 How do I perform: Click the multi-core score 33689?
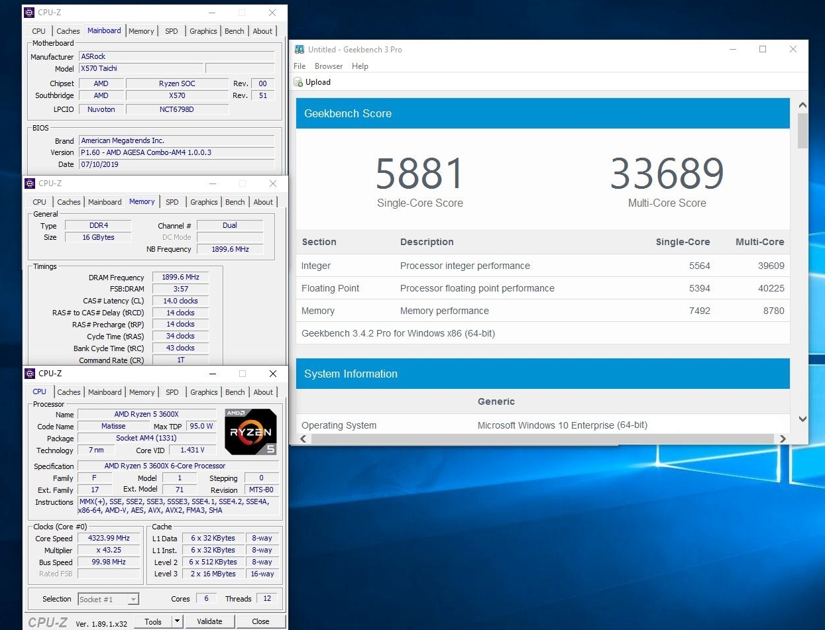click(667, 174)
